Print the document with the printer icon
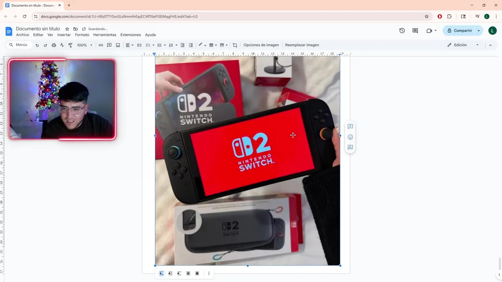This screenshot has height=282, width=502. pos(54,45)
